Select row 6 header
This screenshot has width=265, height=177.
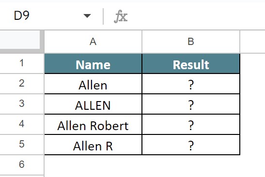(x=22, y=165)
